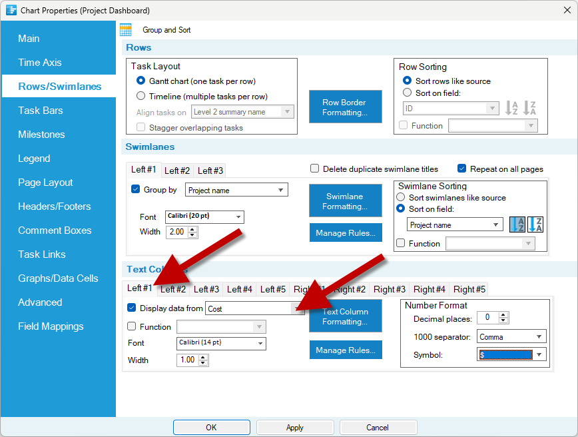This screenshot has height=437, width=578.
Task: Open Graphs/Data Cells page
Action: coord(58,278)
